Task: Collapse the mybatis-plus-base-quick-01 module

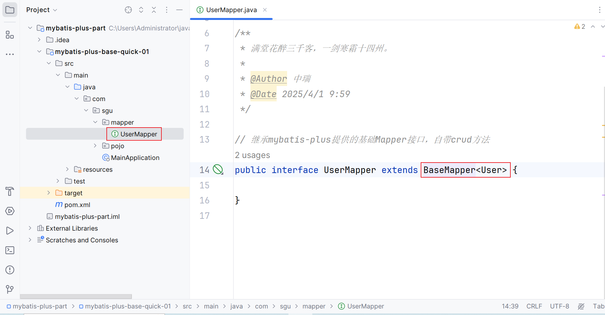Action: (39, 52)
